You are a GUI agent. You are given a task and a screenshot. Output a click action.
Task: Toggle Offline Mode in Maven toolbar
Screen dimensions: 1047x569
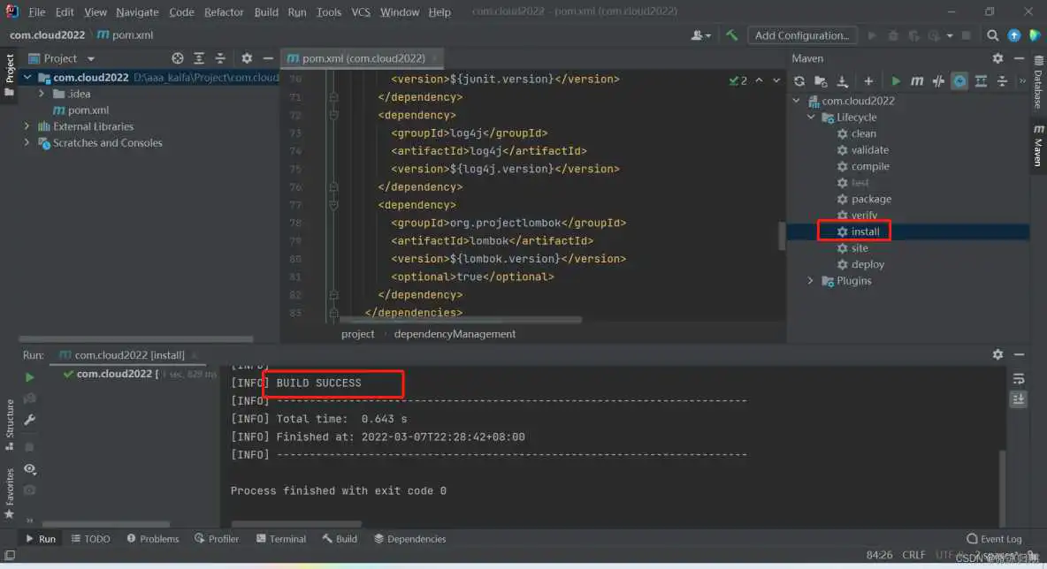[938, 81]
